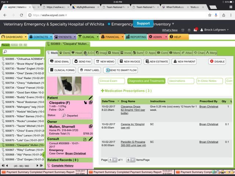Viewport: 235px width, 176px height.
Task: Click the edit pencil in Consult header
Action: (x=91, y=139)
